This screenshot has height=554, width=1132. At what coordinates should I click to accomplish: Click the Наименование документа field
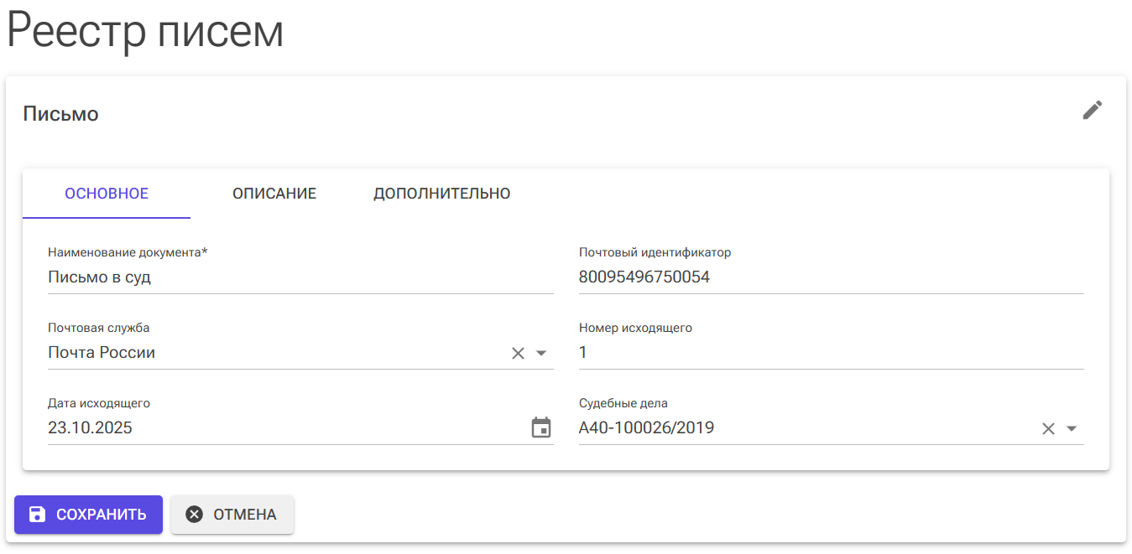point(252,277)
